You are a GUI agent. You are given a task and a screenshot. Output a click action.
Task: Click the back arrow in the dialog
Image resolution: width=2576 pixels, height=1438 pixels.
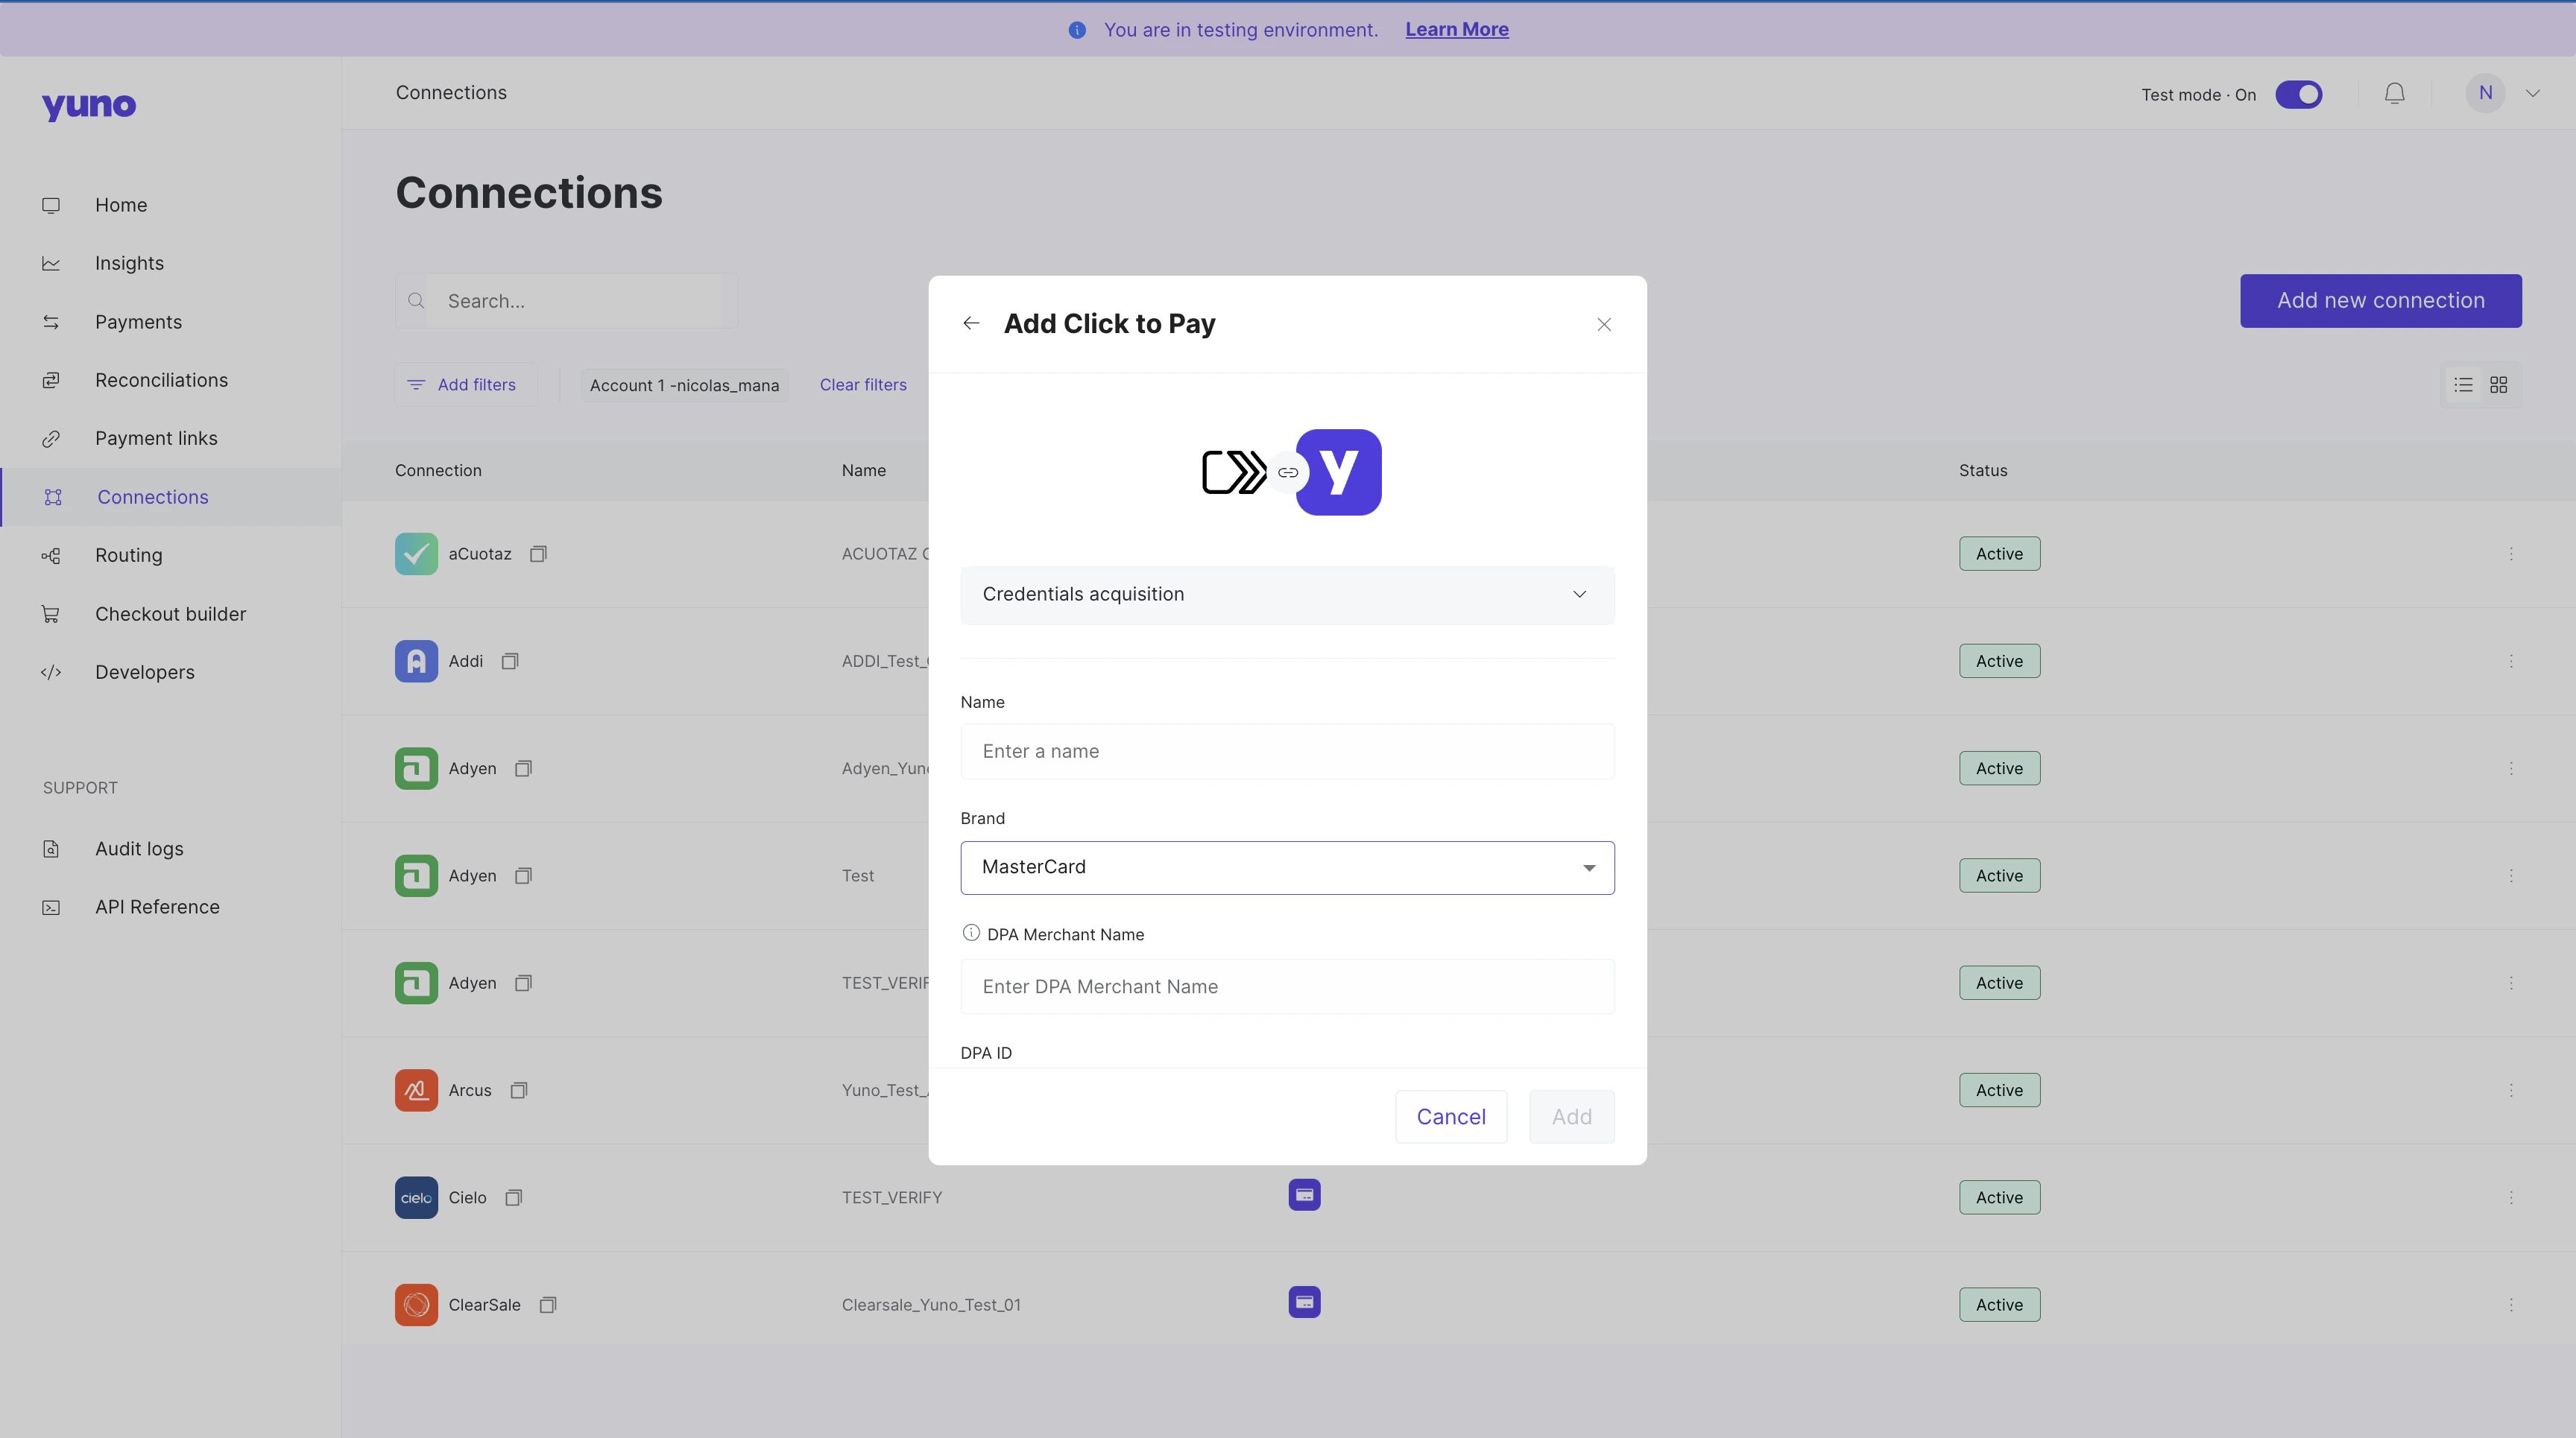(x=970, y=324)
